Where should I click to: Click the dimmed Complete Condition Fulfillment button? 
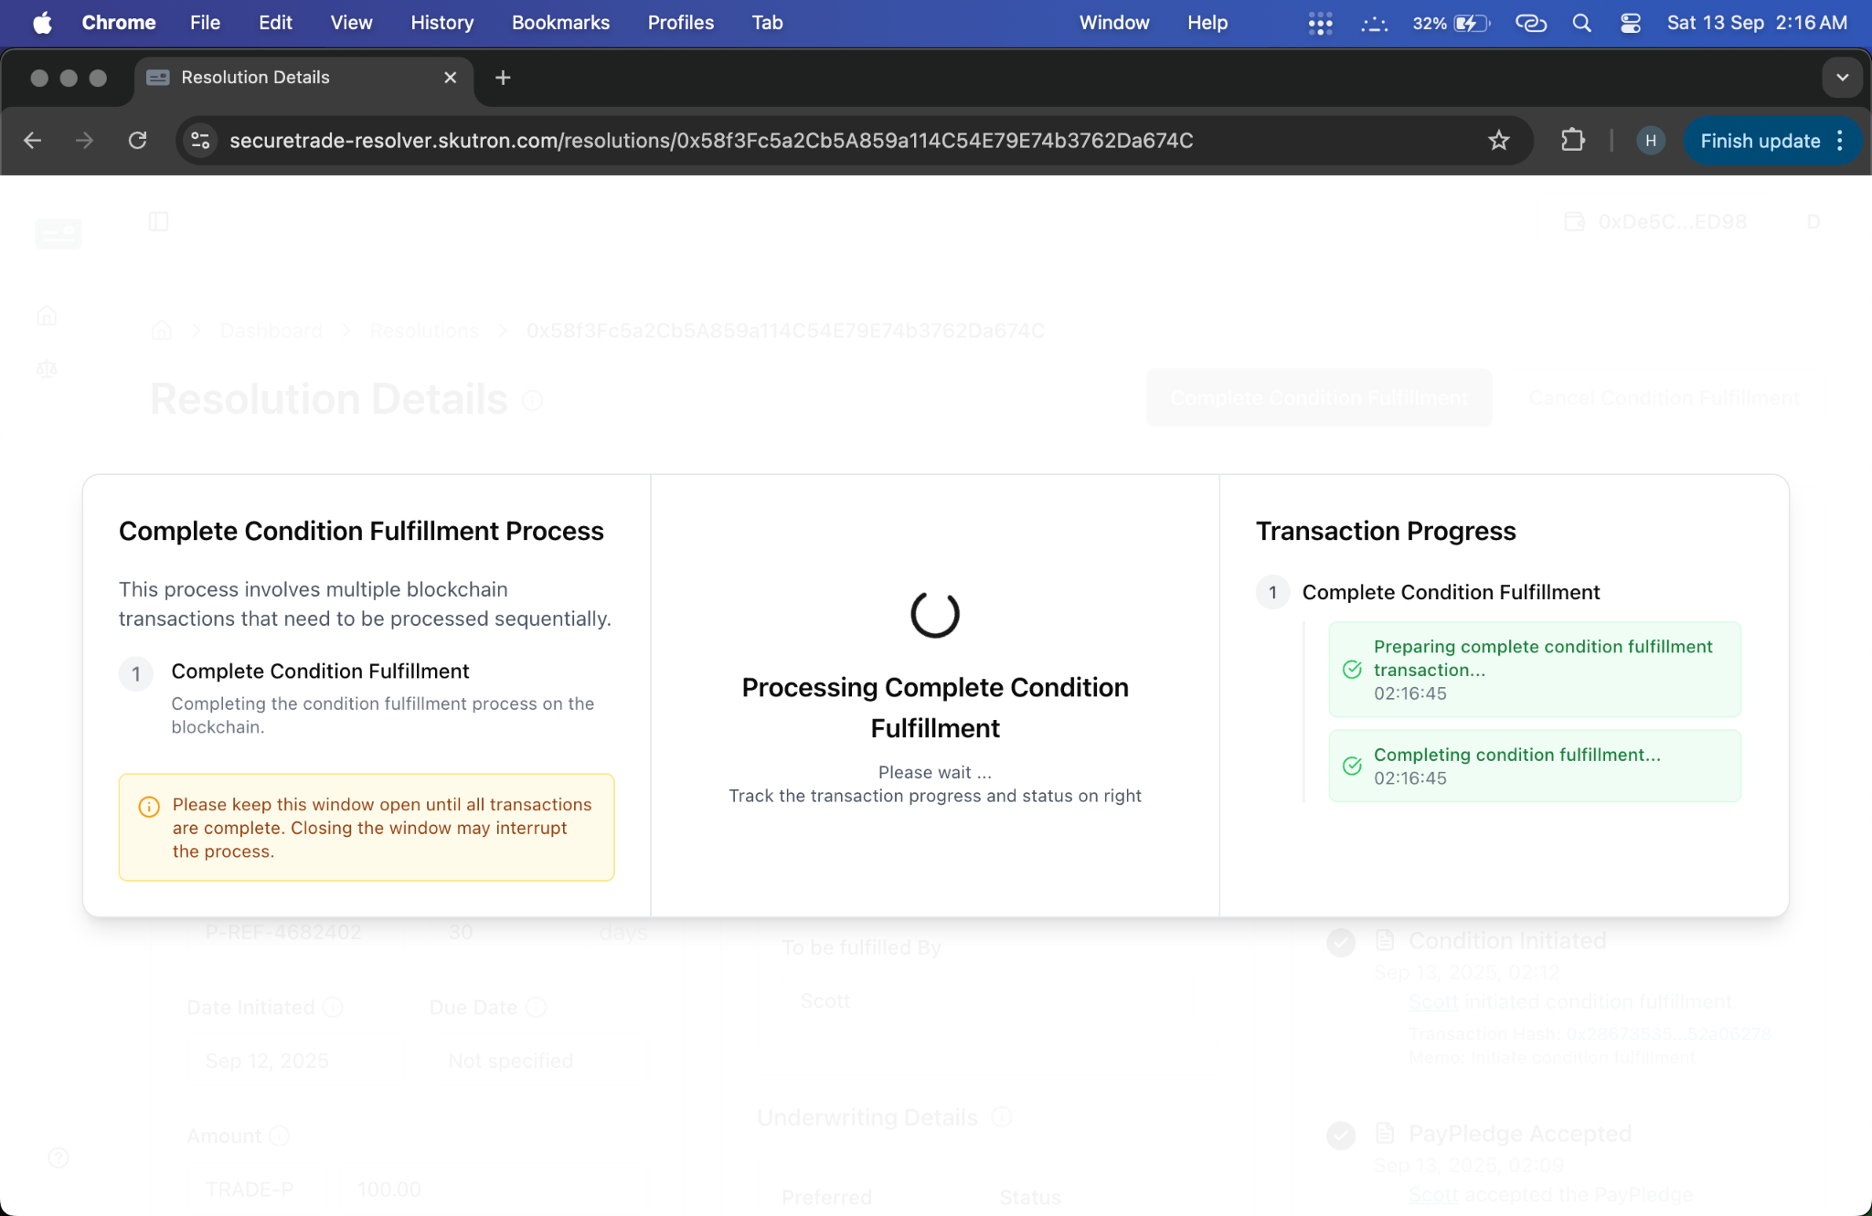point(1319,398)
